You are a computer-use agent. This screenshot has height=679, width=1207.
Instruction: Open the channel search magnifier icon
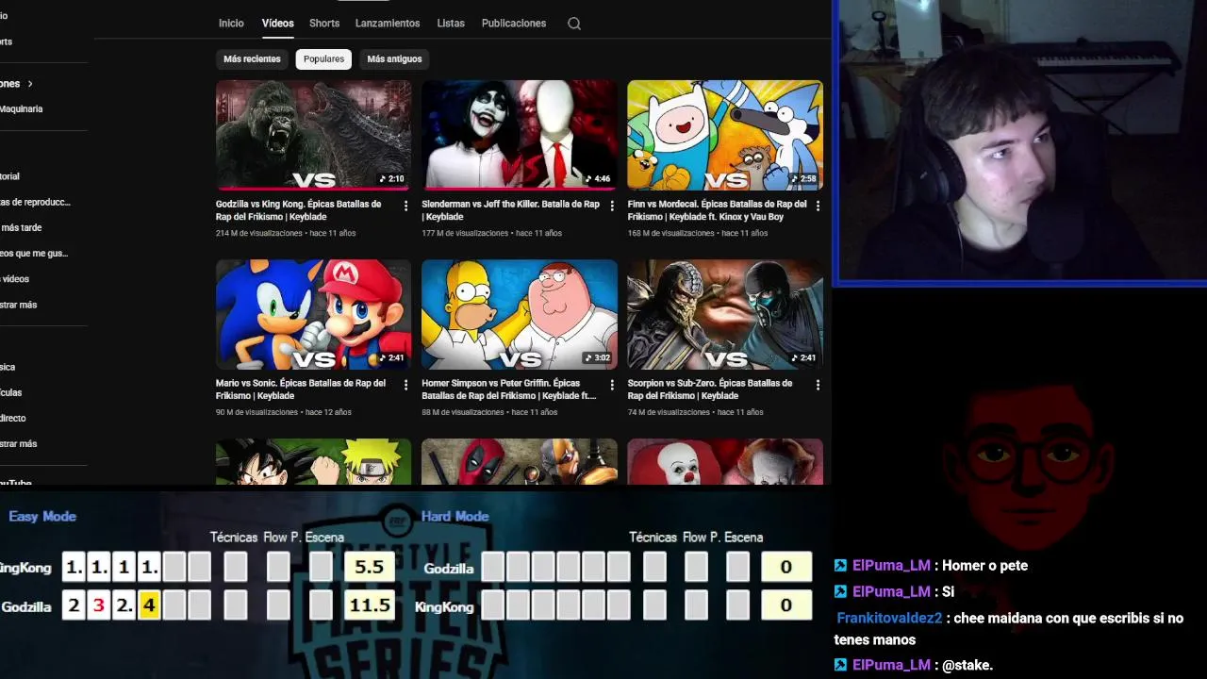click(x=573, y=24)
